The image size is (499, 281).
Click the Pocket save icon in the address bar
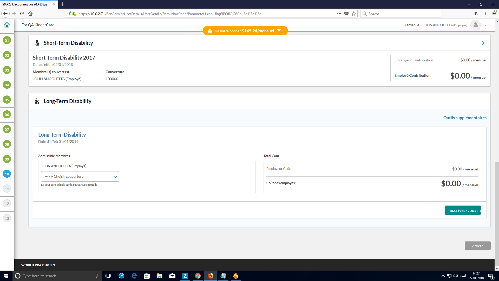coord(346,14)
